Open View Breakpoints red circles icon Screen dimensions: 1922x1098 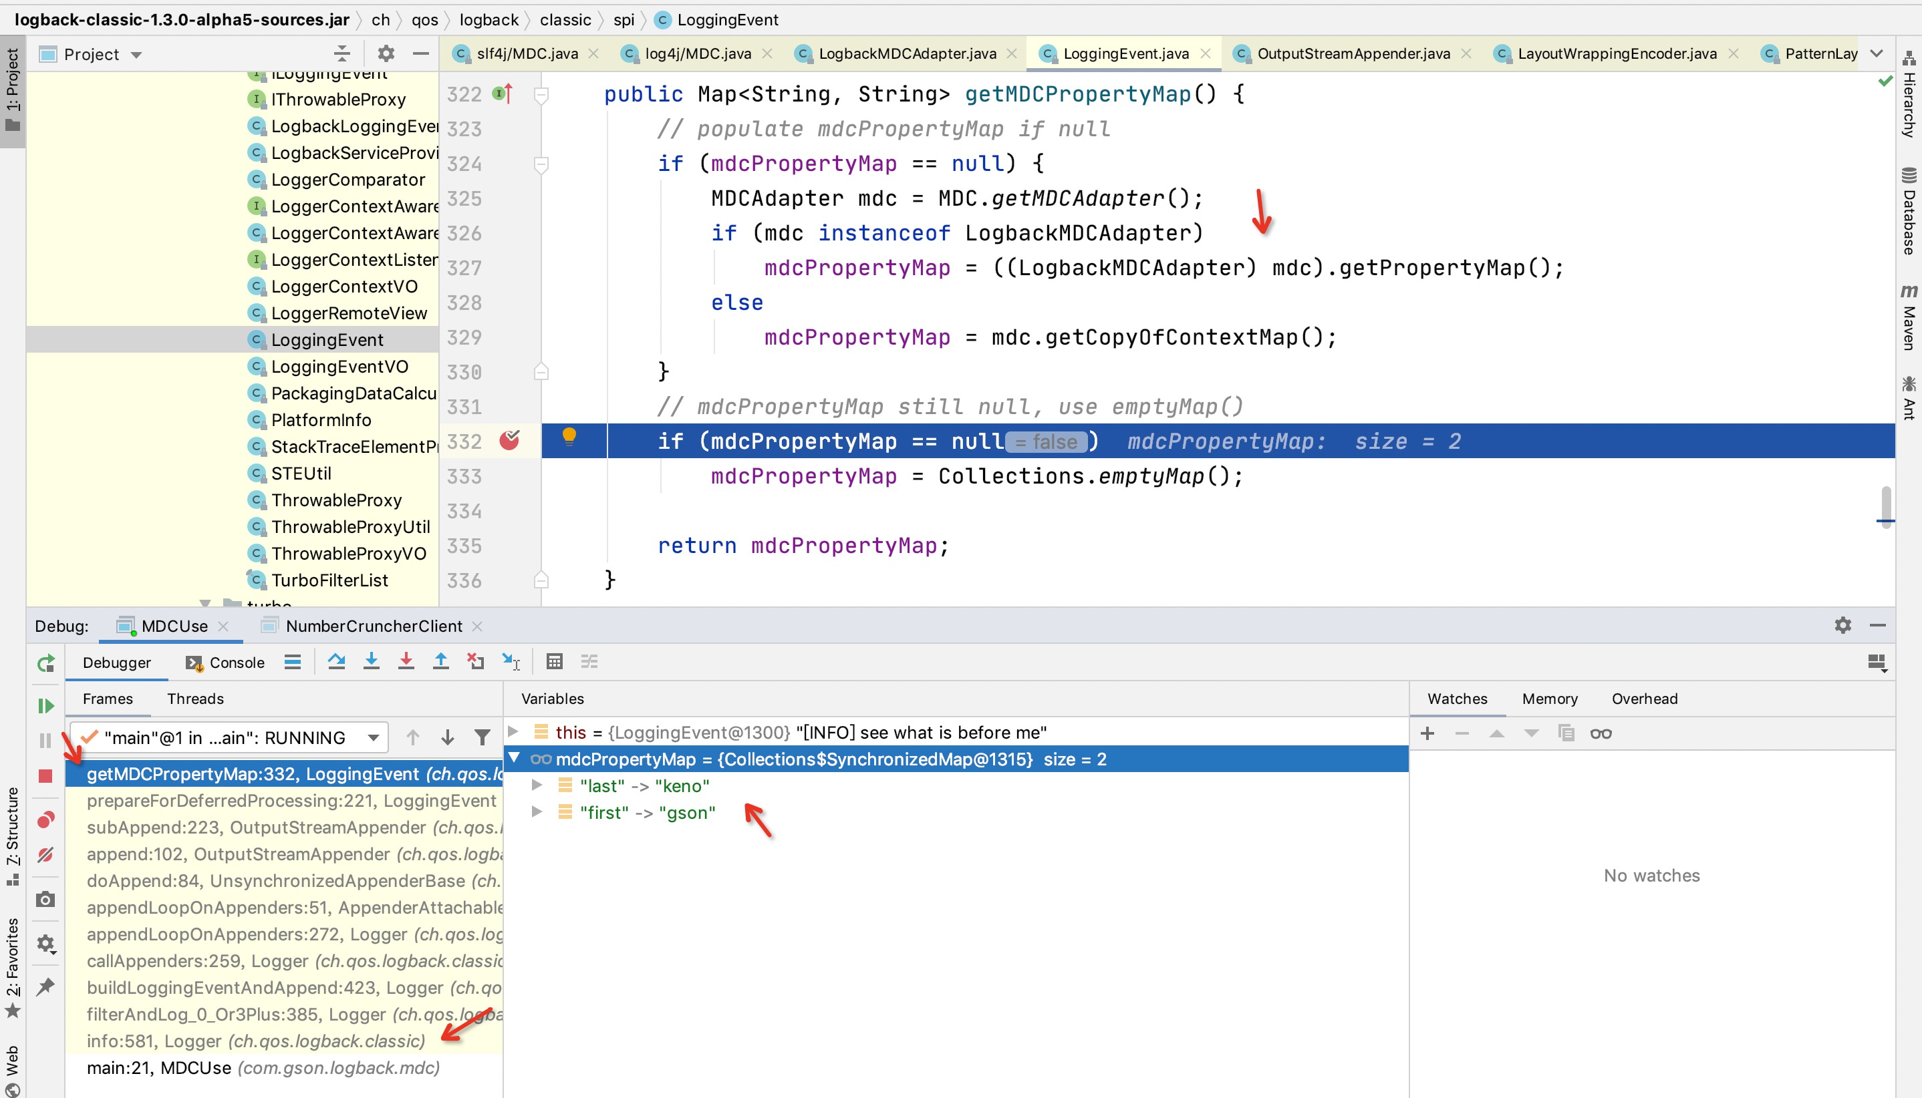coord(45,819)
